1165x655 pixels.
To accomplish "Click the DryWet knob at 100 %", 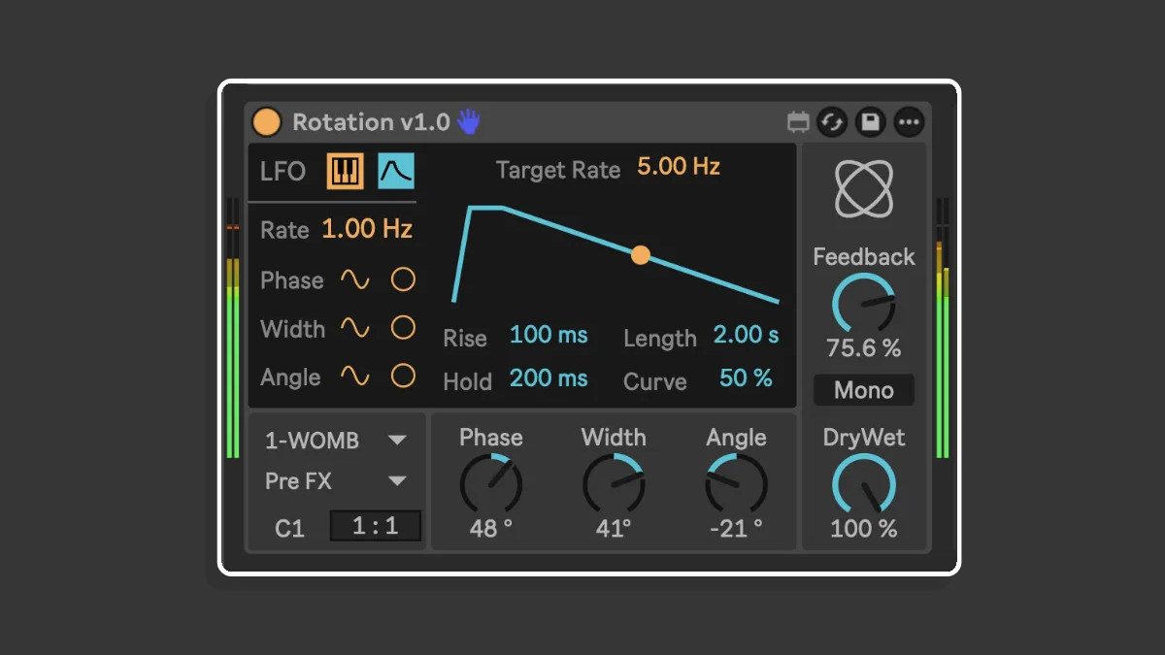I will tap(863, 483).
